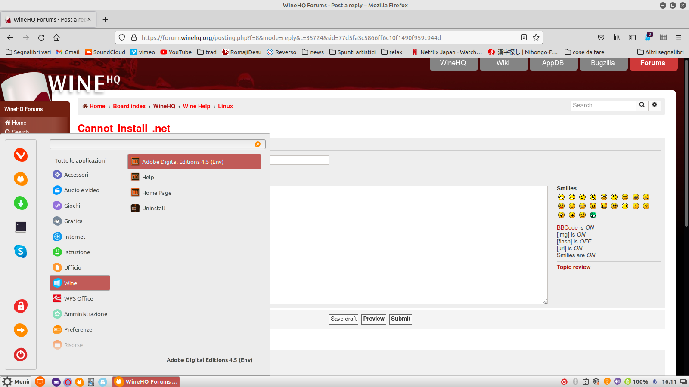Image resolution: width=689 pixels, height=387 pixels.
Task: Open the Accessori category
Action: click(x=80, y=175)
